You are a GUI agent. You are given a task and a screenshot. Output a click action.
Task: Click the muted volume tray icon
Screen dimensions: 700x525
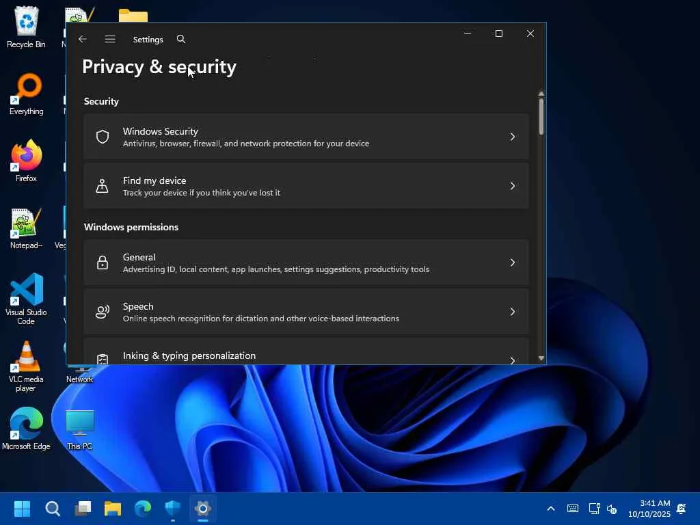(x=612, y=509)
